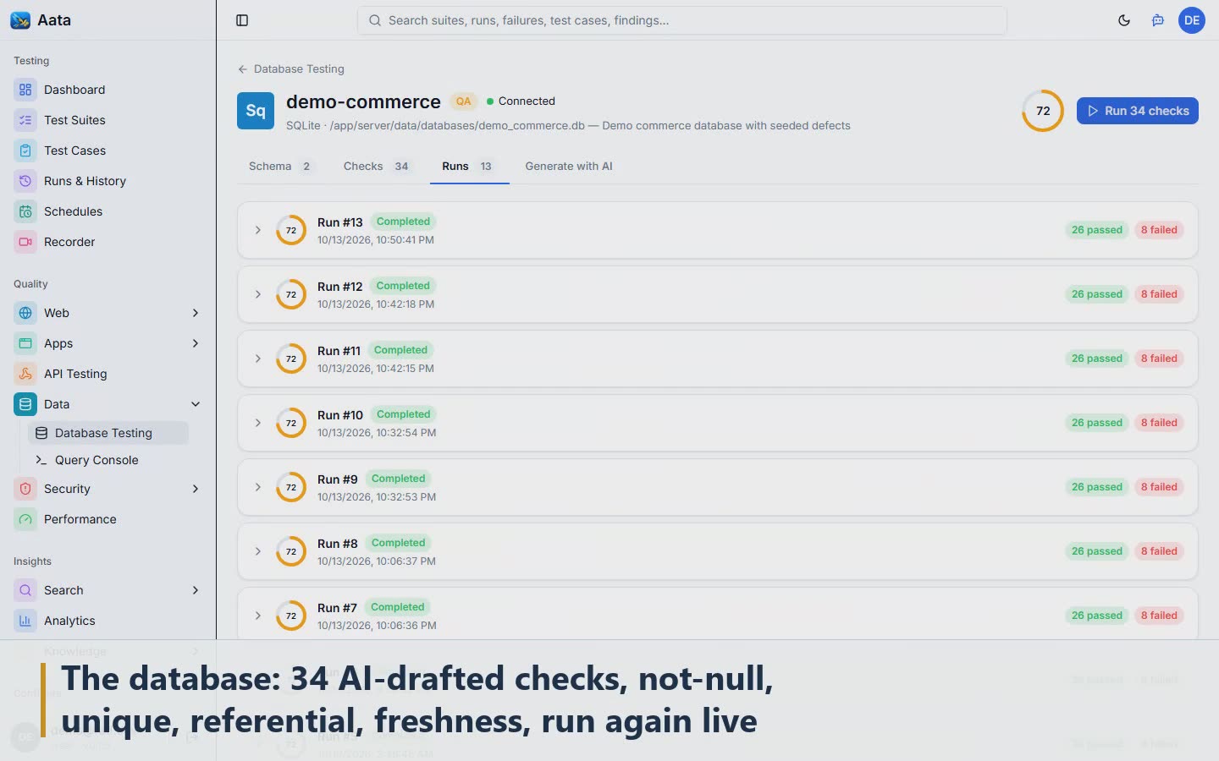Click Run #9 8 failed badge
The width and height of the screenshot is (1219, 761).
pos(1159,487)
